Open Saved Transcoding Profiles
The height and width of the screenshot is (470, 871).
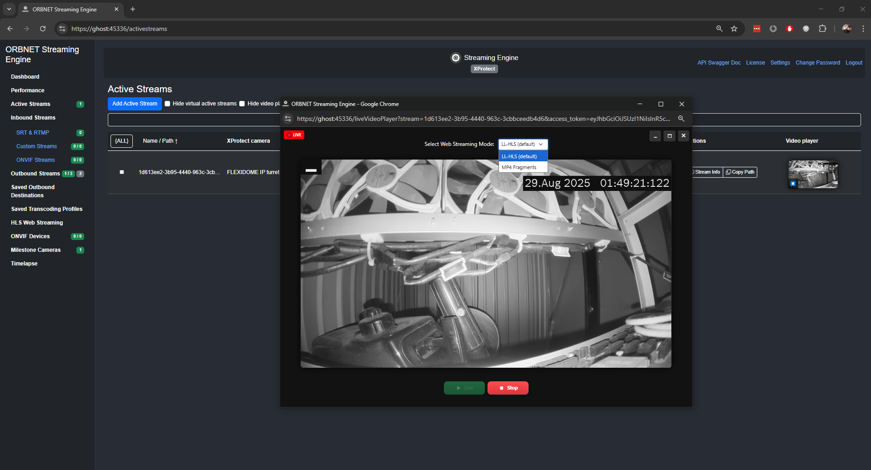coord(47,209)
